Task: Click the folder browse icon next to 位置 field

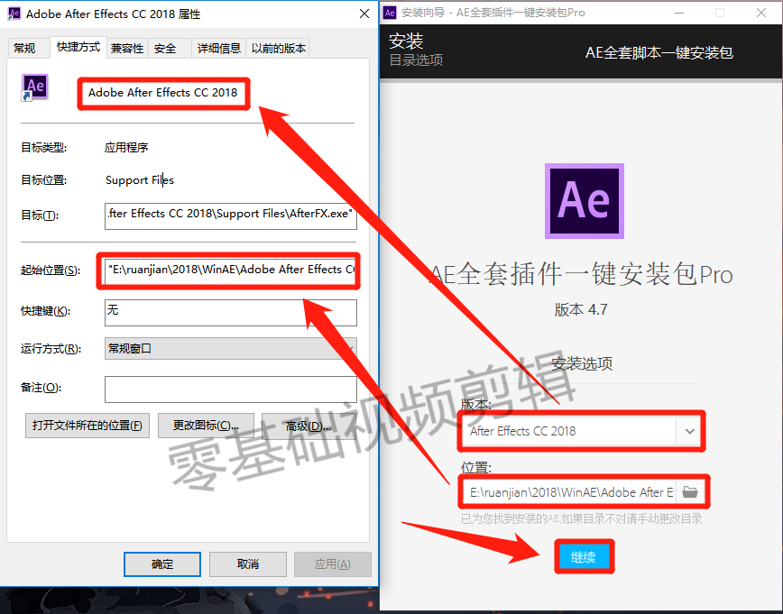Action: click(x=690, y=491)
